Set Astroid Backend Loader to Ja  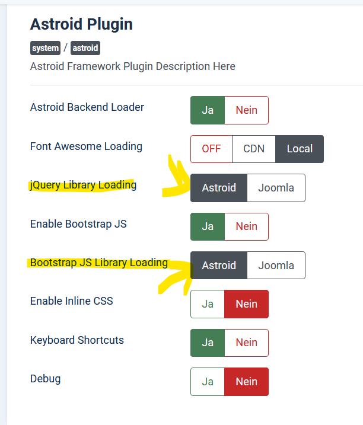click(x=208, y=110)
